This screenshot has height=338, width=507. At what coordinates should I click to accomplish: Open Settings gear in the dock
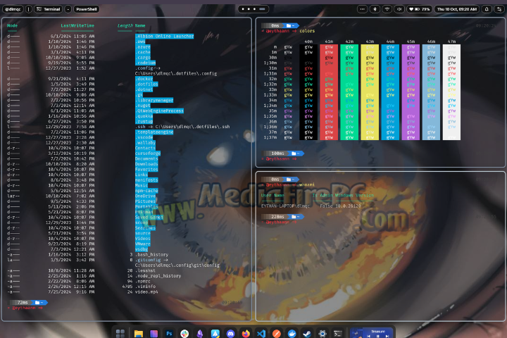(323, 334)
